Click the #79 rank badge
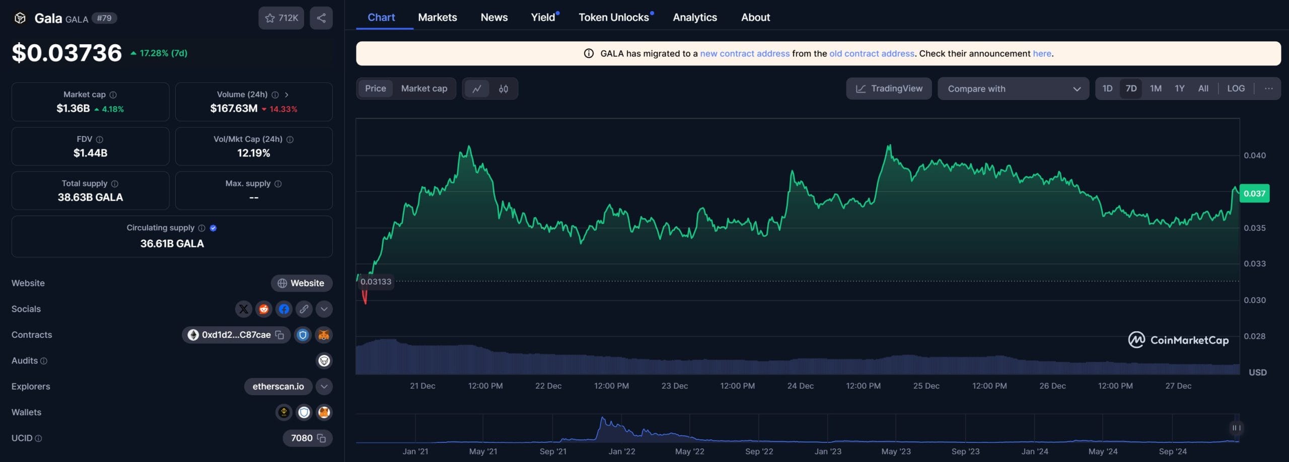Viewport: 1289px width, 462px height. (x=104, y=18)
